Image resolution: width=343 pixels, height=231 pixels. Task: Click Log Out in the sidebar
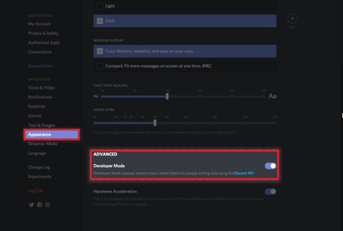click(x=36, y=191)
